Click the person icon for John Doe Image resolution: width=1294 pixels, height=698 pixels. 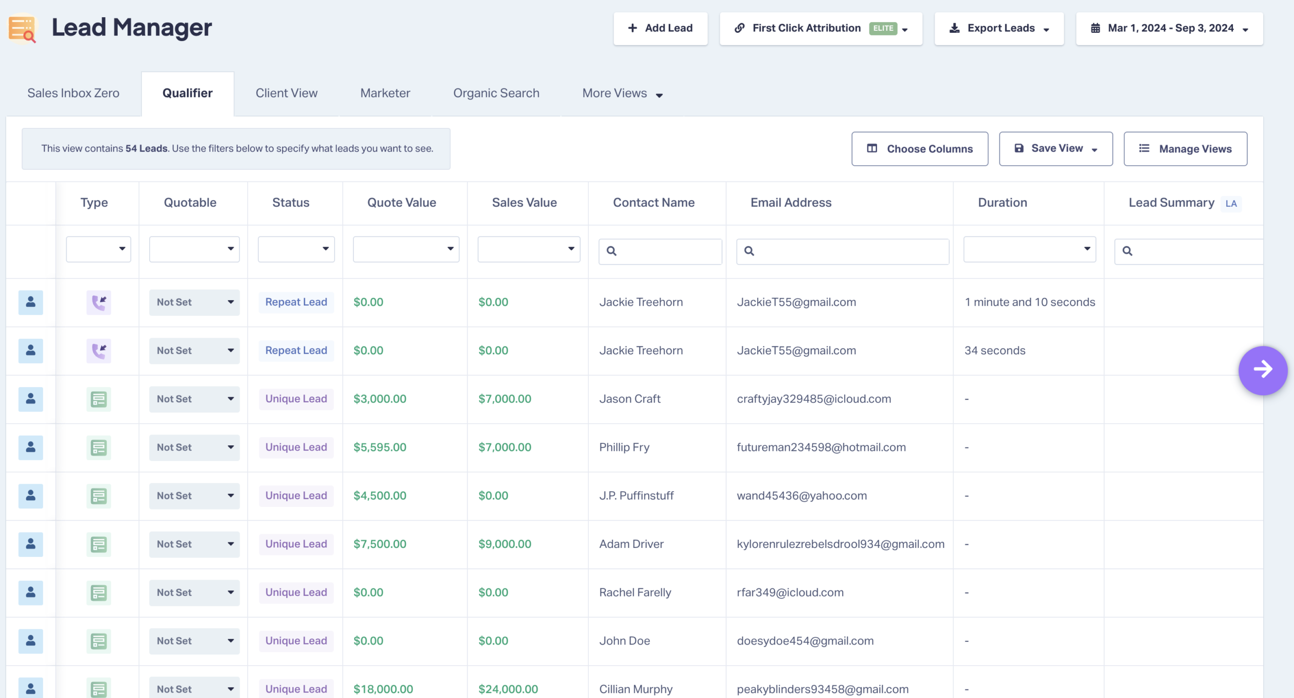[x=31, y=641]
